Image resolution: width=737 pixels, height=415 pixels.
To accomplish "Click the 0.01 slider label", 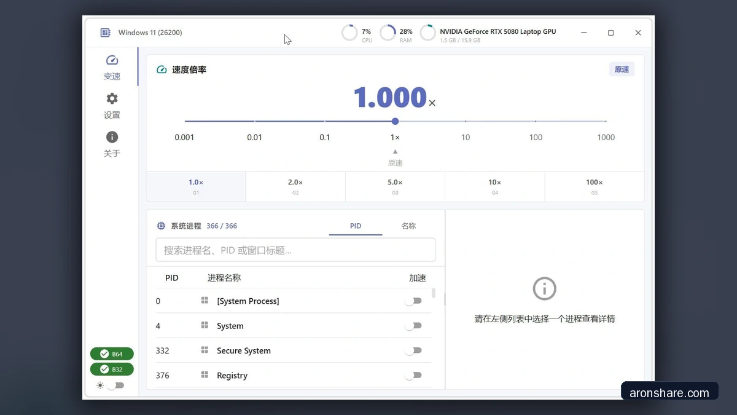I will [x=254, y=137].
